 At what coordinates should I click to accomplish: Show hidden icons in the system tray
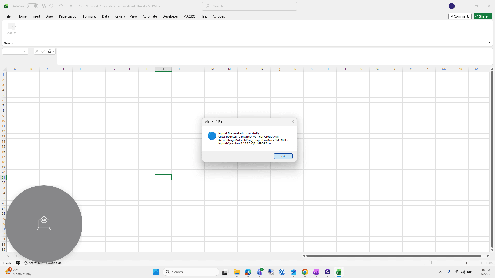(x=441, y=272)
